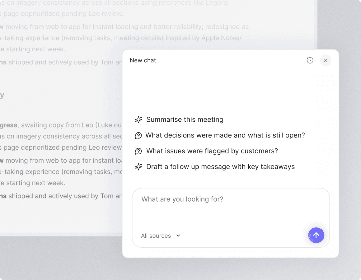Click chat bubble icon beside customer issues question
Viewport: 361px width, 280px height.
pyautogui.click(x=138, y=151)
